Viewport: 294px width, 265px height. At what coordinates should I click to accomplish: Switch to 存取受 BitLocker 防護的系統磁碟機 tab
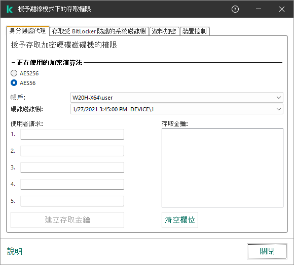pyautogui.click(x=99, y=31)
